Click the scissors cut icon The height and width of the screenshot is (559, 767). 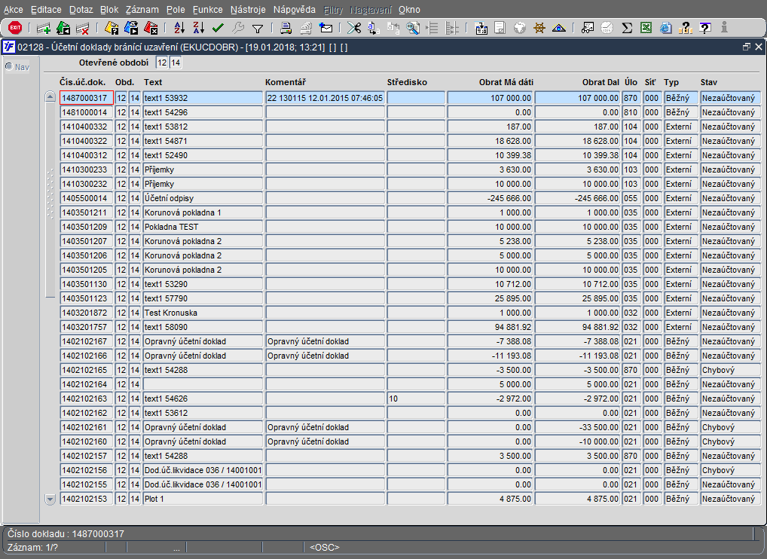pyautogui.click(x=353, y=29)
